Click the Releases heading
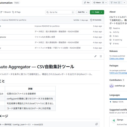Screen dimensions: 127x127 point(114,51)
